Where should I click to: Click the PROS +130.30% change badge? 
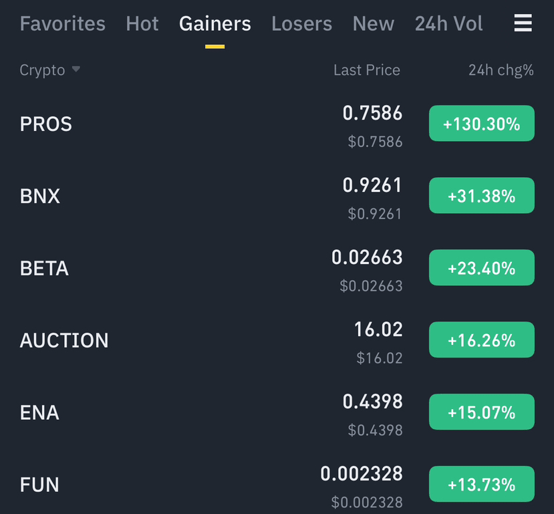pyautogui.click(x=481, y=124)
